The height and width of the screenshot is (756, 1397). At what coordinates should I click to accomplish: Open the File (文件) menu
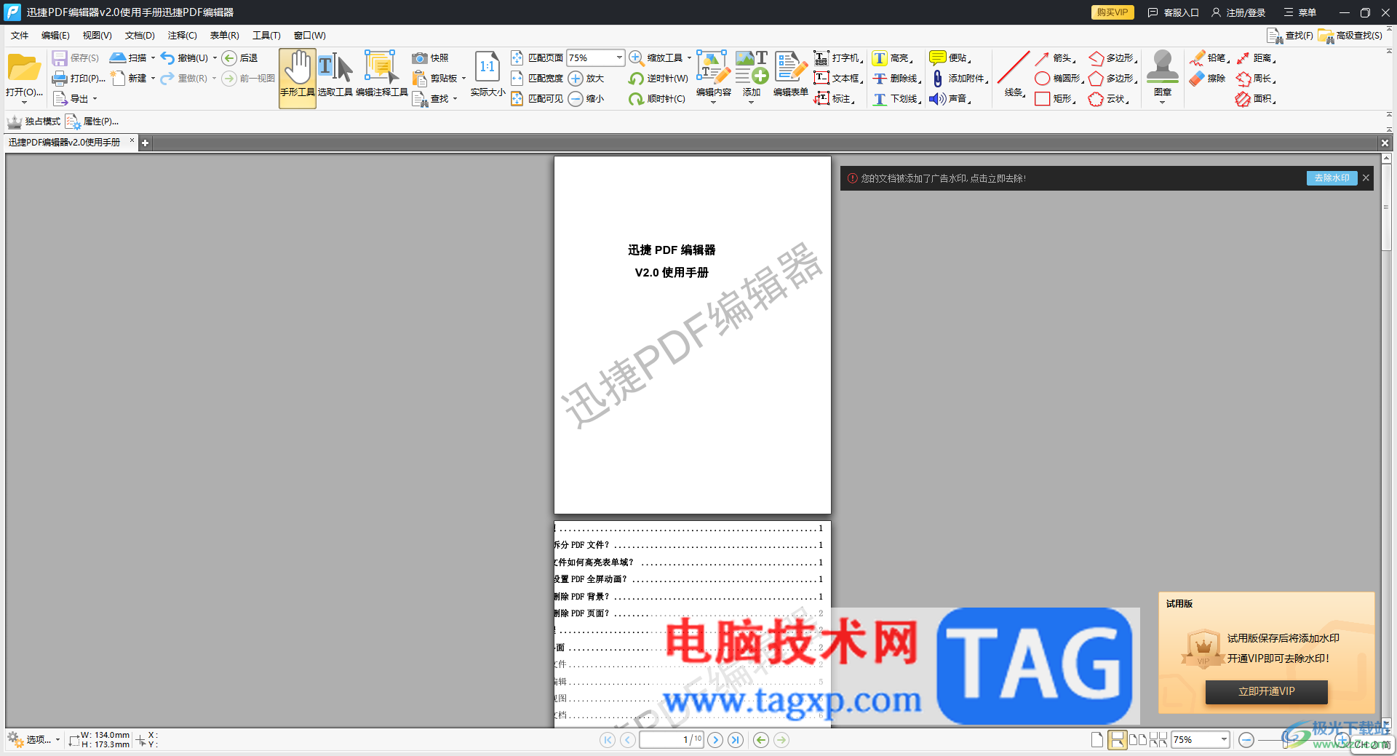pos(20,36)
